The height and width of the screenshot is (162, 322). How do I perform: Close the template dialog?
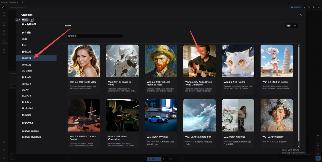tap(301, 15)
